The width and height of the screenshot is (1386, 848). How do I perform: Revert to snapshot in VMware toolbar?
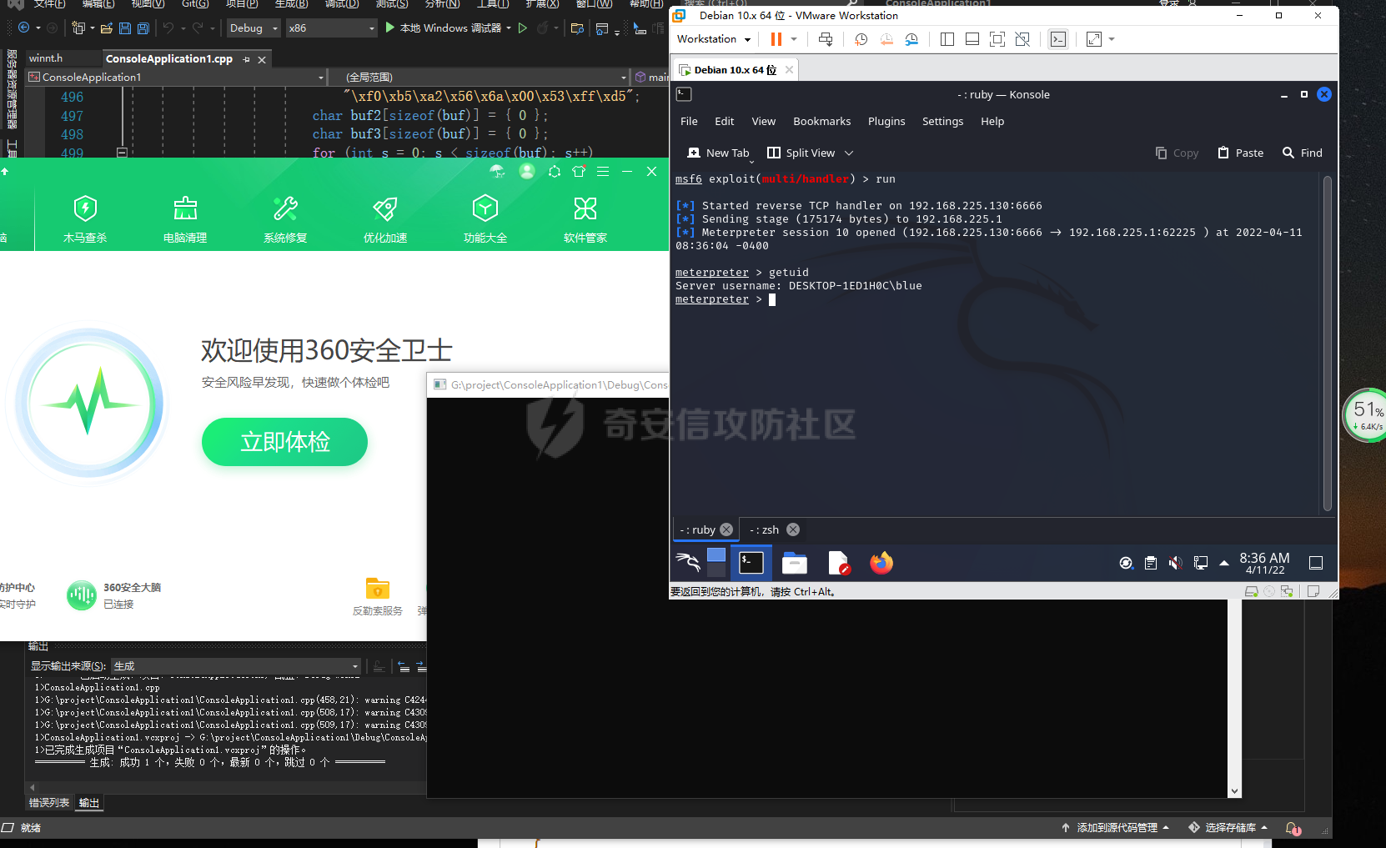886,39
